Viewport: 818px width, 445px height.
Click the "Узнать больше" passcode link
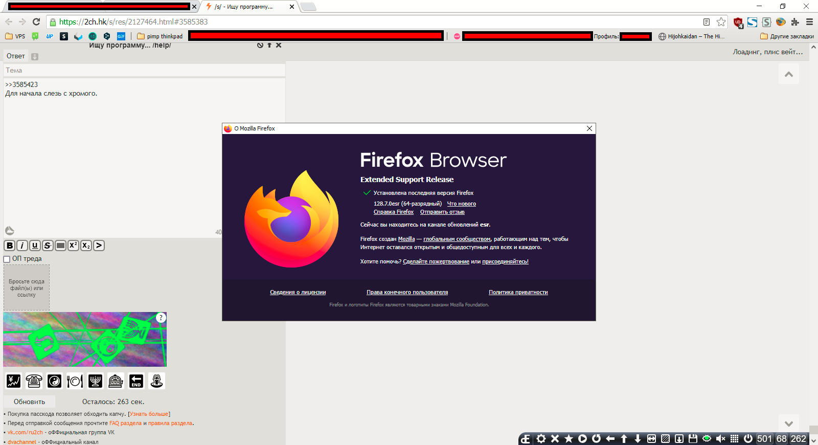pyautogui.click(x=149, y=414)
